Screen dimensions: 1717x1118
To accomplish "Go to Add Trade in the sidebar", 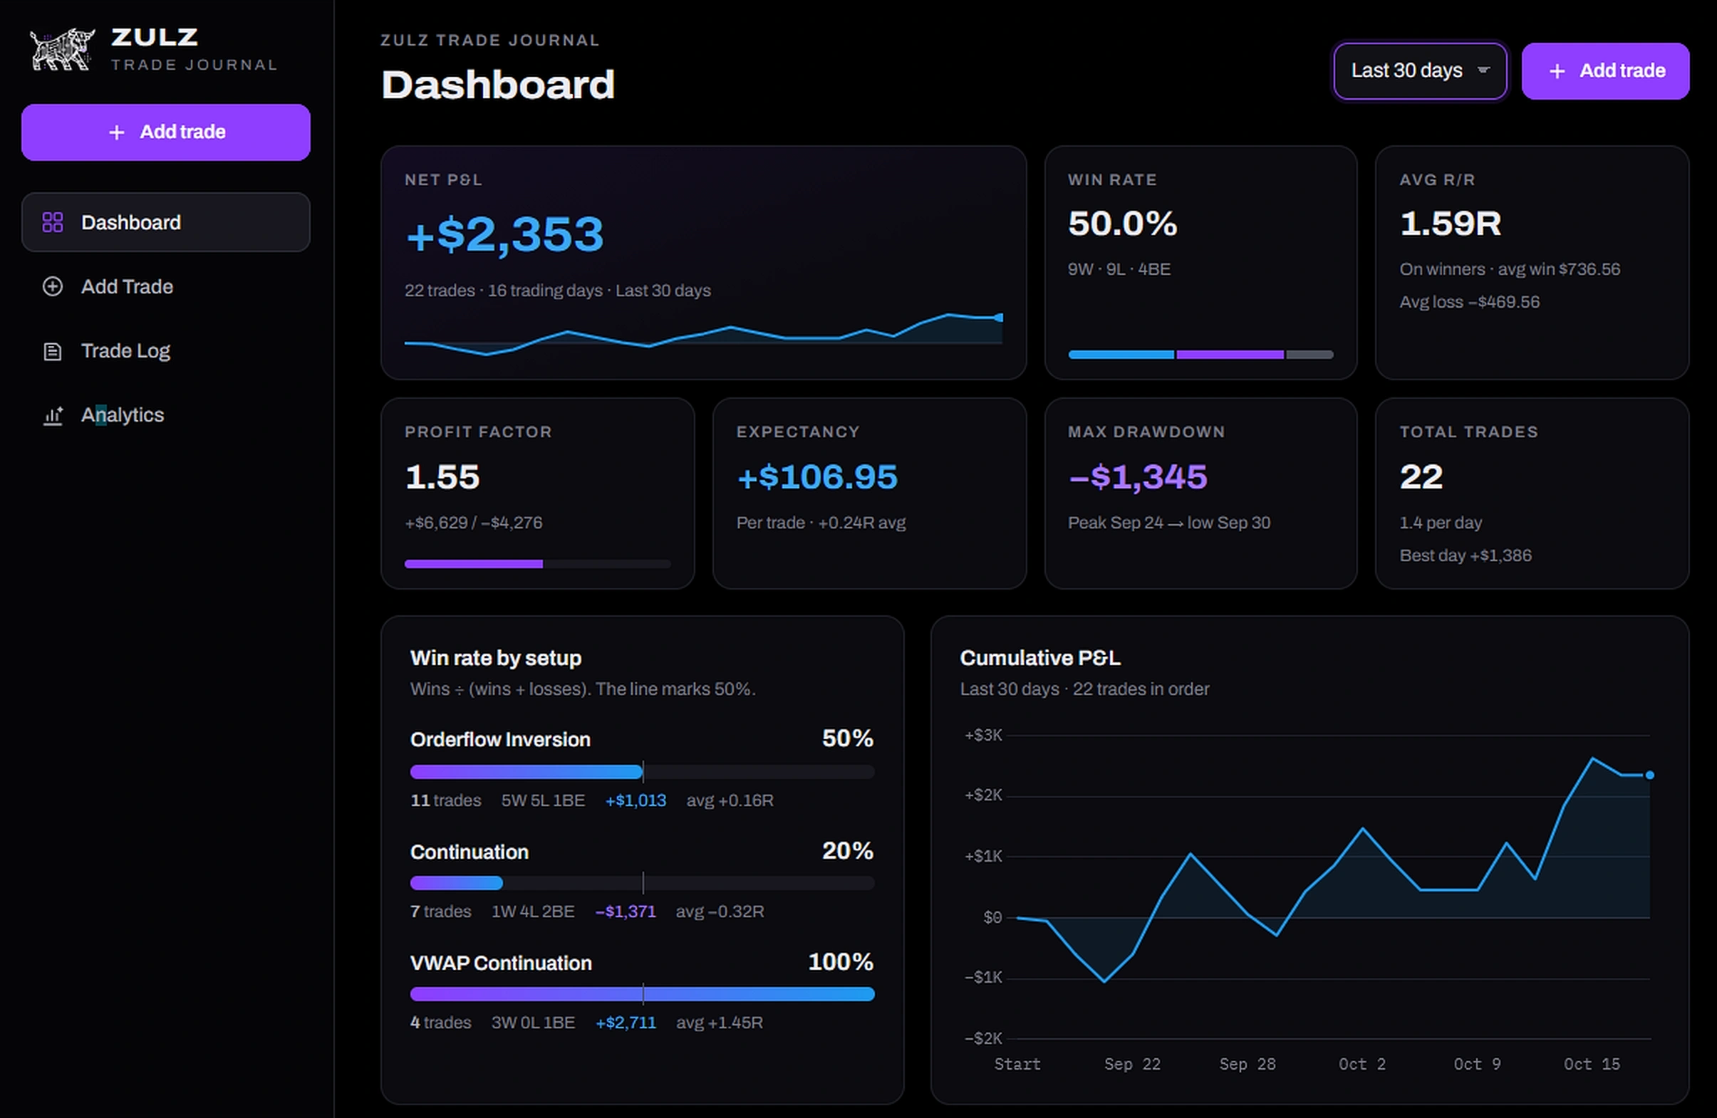I will click(x=166, y=286).
